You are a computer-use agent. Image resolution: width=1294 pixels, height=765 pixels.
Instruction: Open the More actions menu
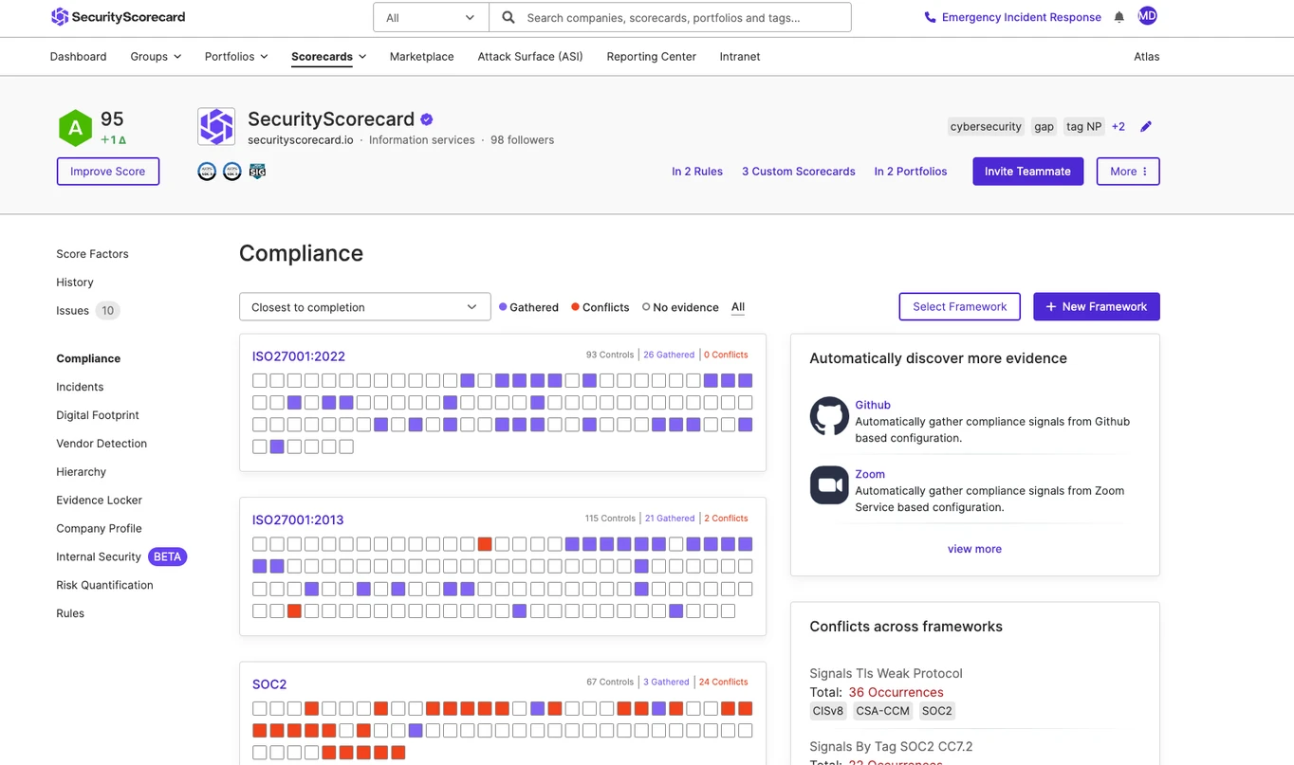click(x=1128, y=172)
